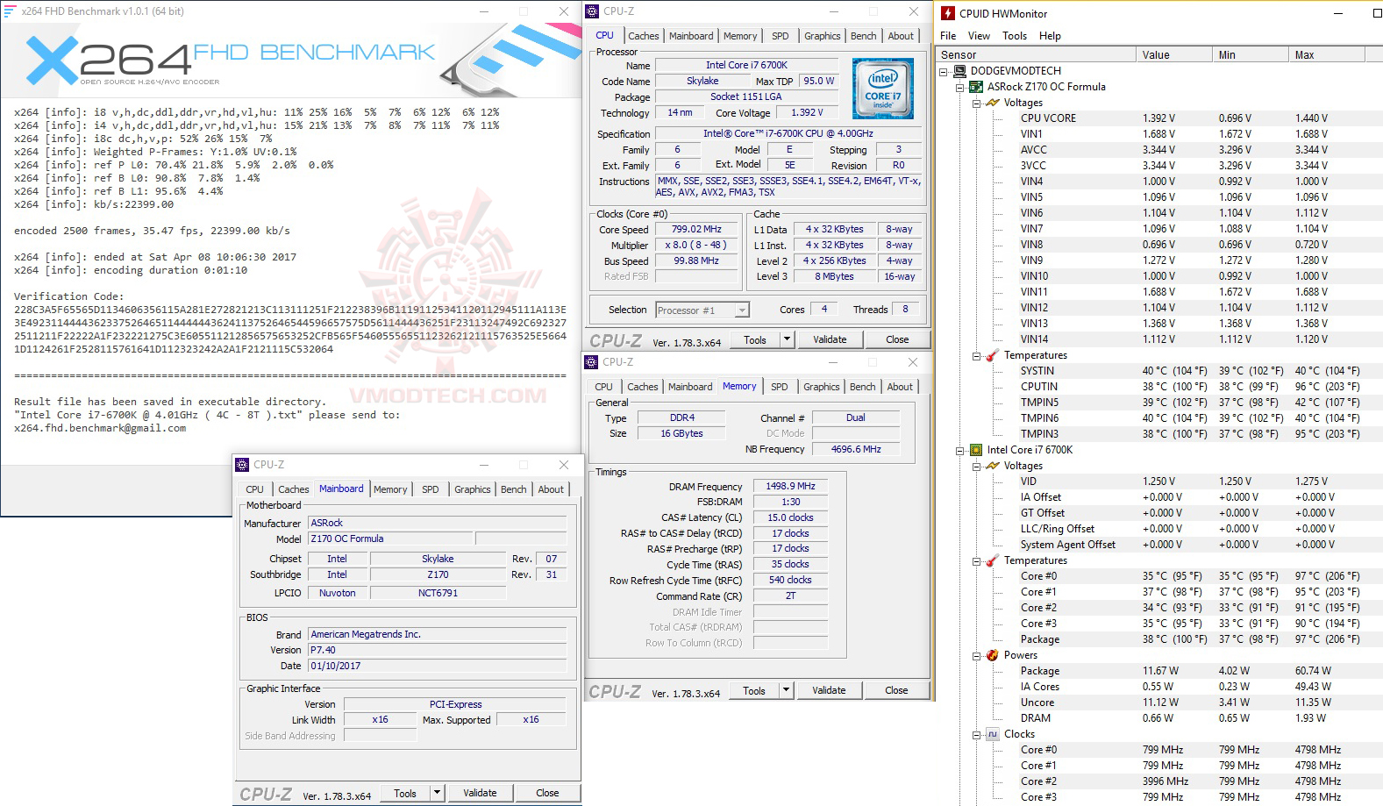Screen dimensions: 1383x806
Task: Open the Help menu in HWMonitor
Action: pos(1050,36)
